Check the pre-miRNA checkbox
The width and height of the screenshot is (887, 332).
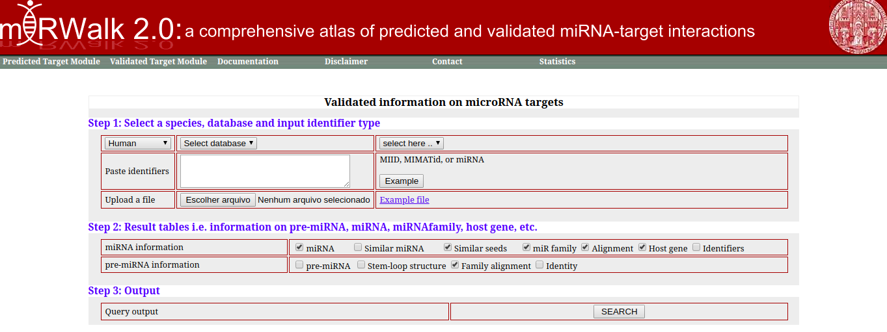tap(299, 265)
